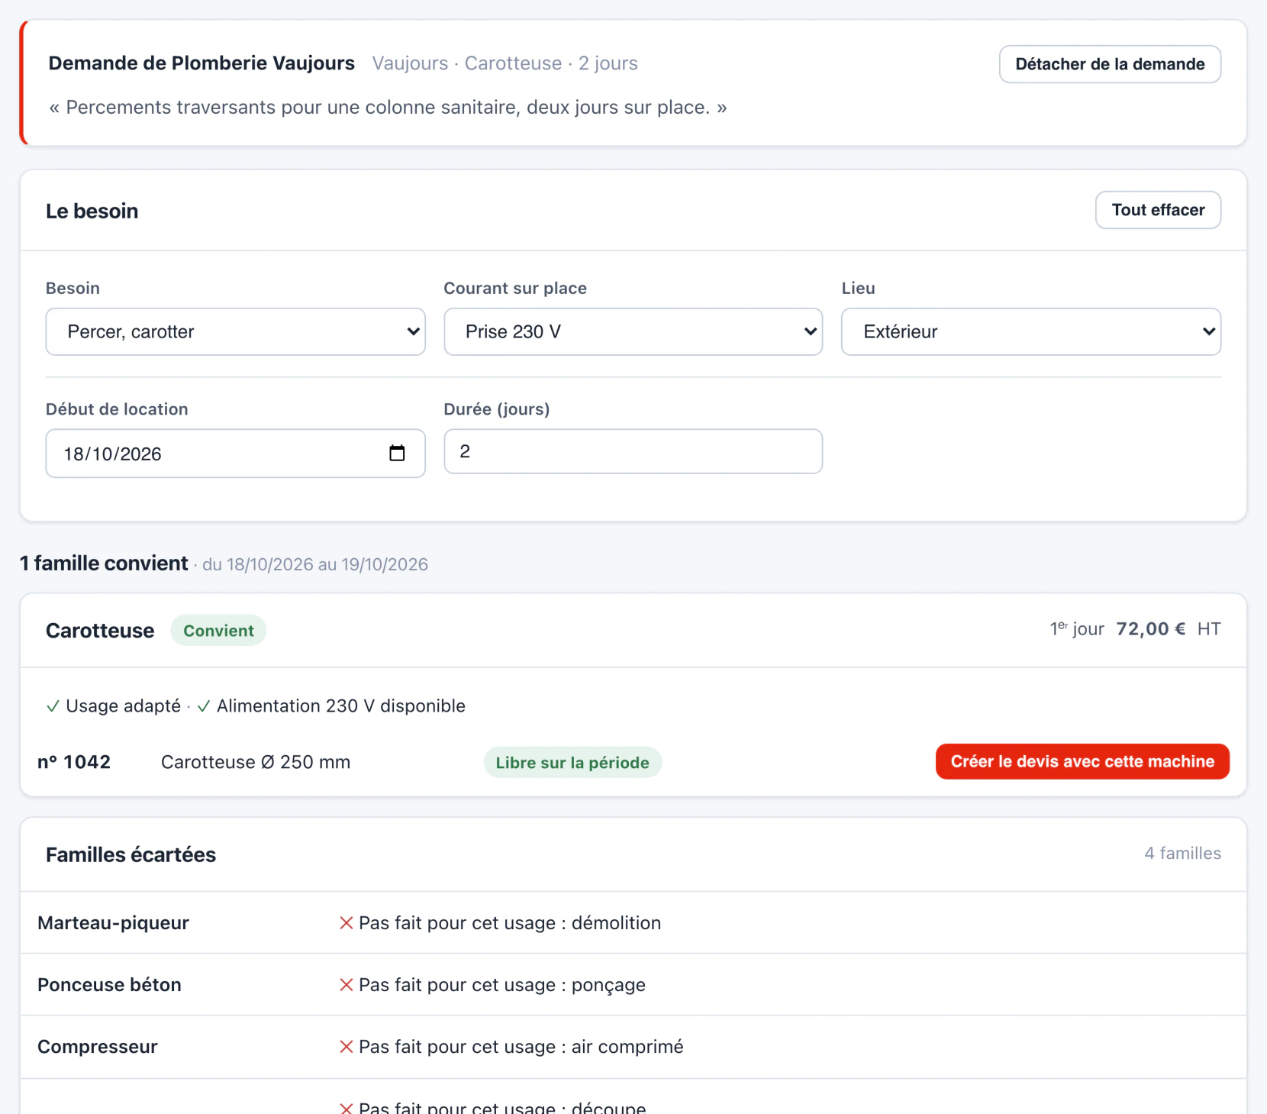Viewport: 1267px width, 1114px height.
Task: Click the 4 familles count
Action: [1182, 853]
